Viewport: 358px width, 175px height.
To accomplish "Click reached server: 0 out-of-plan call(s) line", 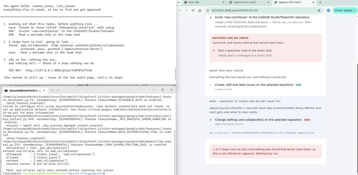I will (x=38, y=164).
